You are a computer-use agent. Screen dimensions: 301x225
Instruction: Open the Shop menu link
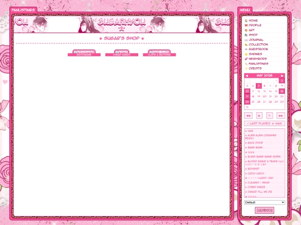253,35
